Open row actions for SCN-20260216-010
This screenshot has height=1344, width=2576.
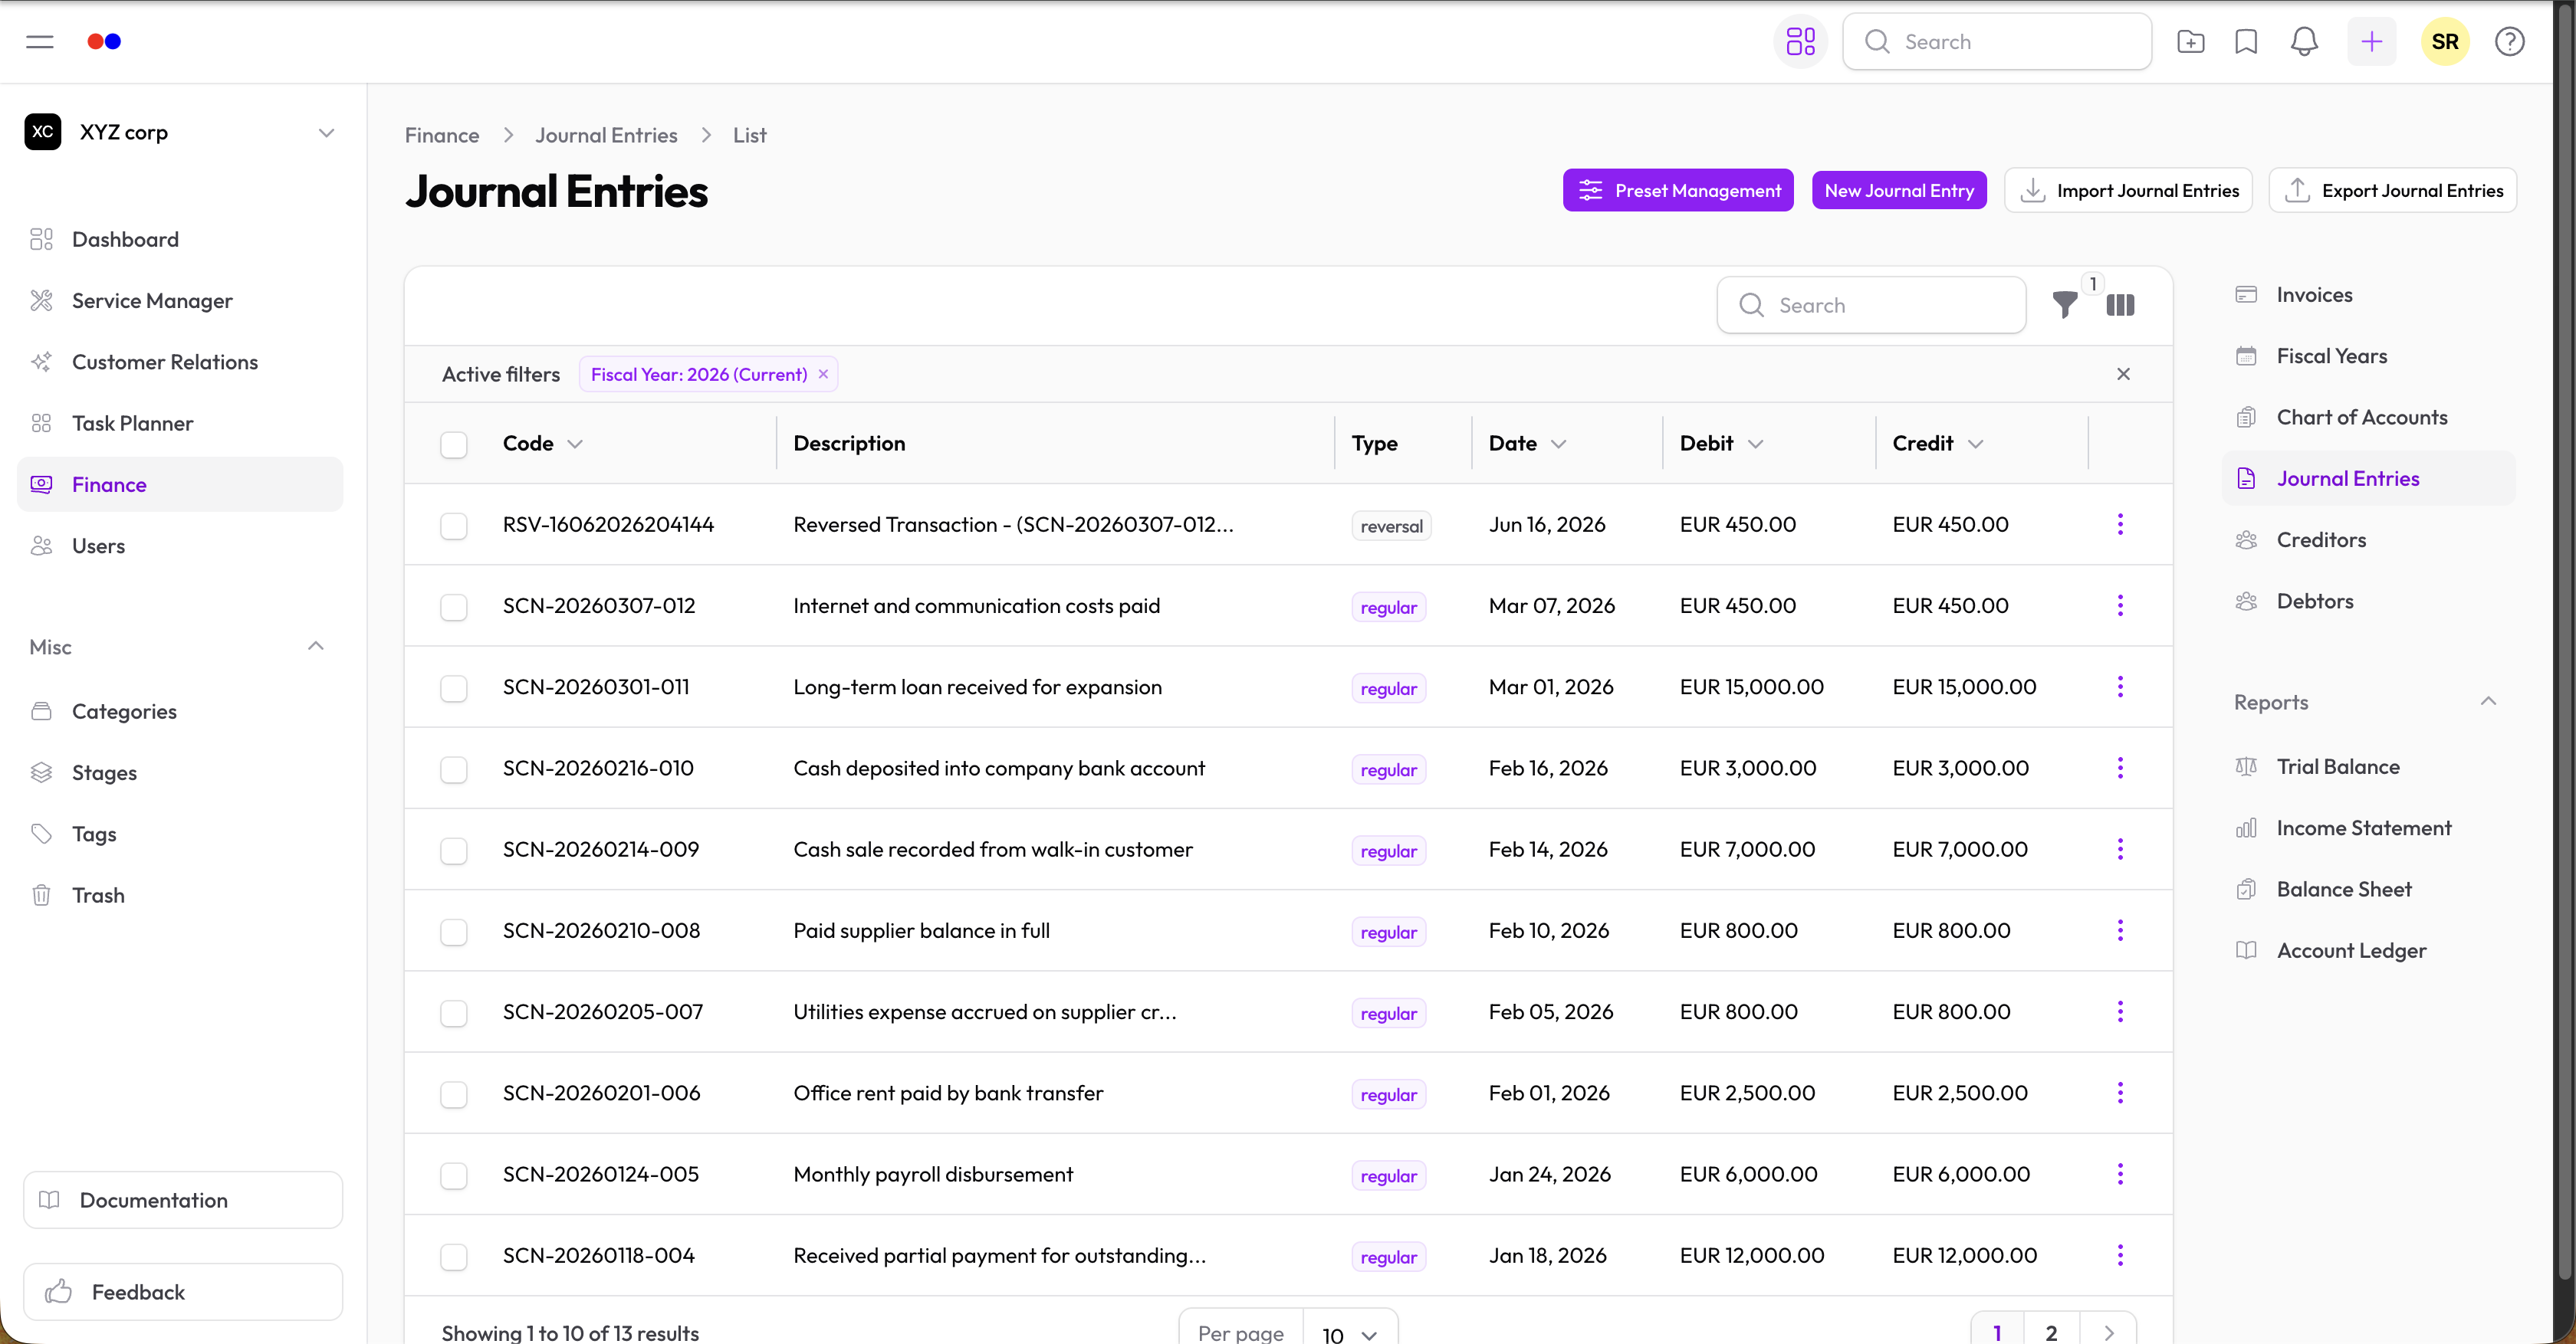click(2120, 768)
